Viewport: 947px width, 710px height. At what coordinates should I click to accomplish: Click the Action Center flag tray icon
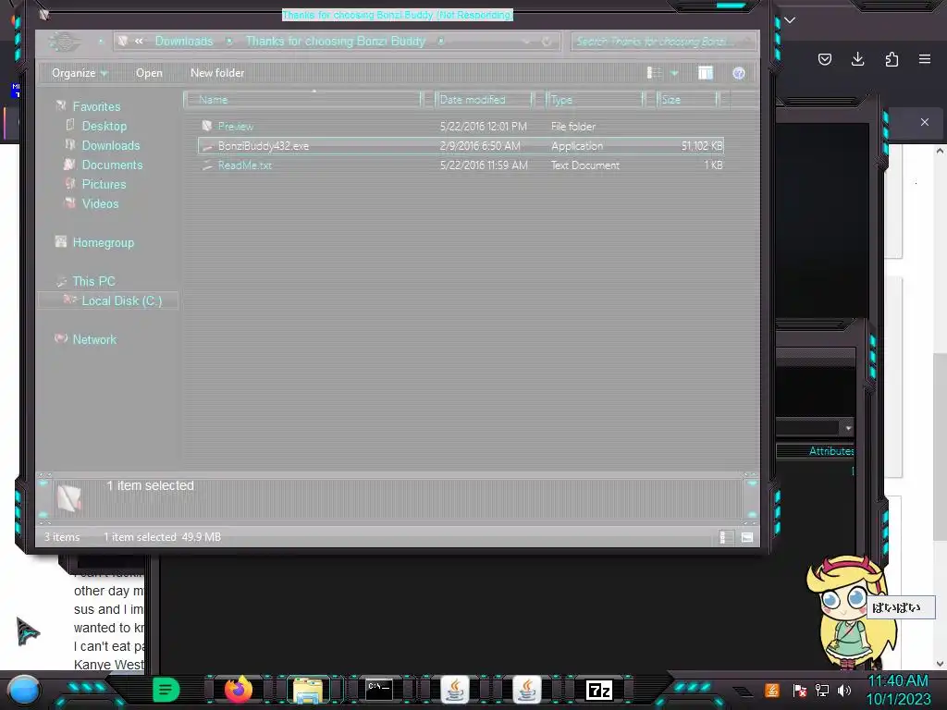800,690
